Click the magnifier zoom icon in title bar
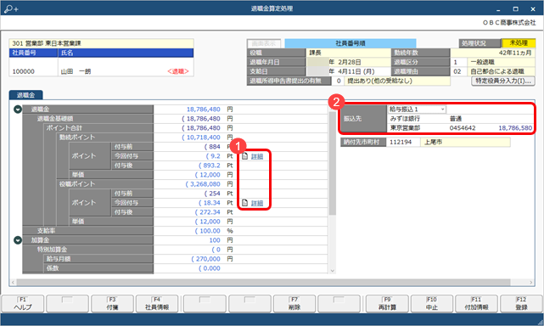 [11, 8]
